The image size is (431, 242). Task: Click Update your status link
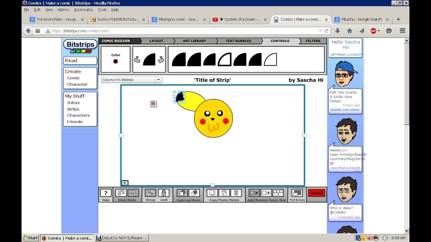[x=345, y=110]
